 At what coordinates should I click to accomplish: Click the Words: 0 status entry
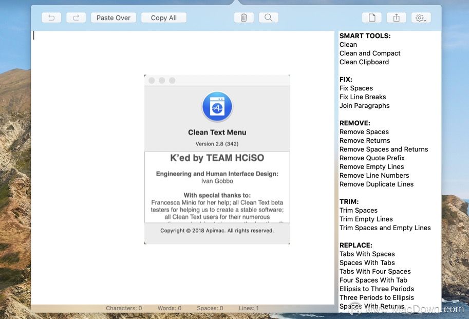click(x=170, y=308)
